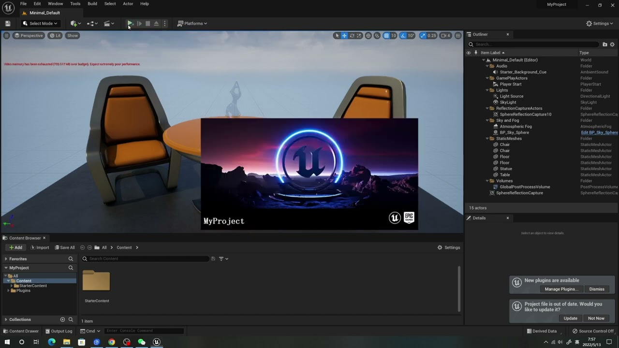
Task: Open the cinematics clapperboard icon menu
Action: click(x=109, y=23)
